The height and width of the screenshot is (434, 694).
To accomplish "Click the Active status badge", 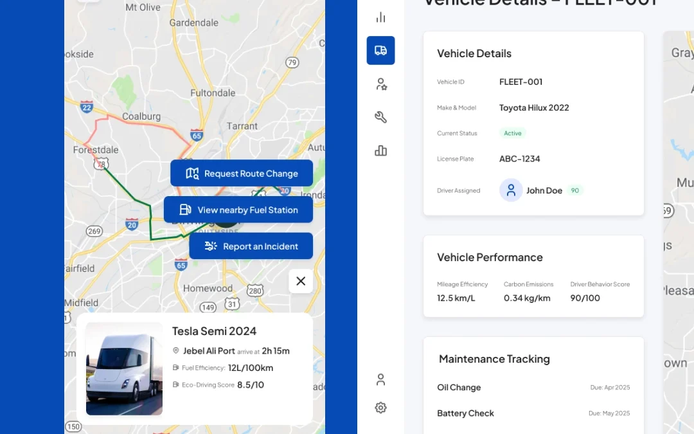I will tap(513, 133).
